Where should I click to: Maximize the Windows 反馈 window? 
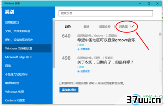(x=149, y=4)
